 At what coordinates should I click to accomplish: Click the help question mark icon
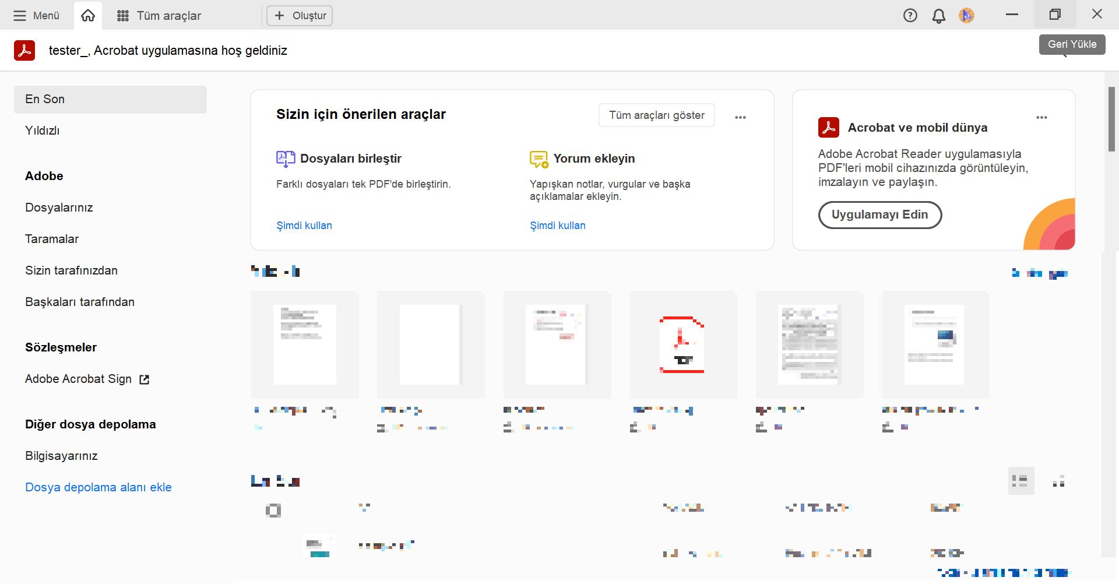tap(910, 16)
